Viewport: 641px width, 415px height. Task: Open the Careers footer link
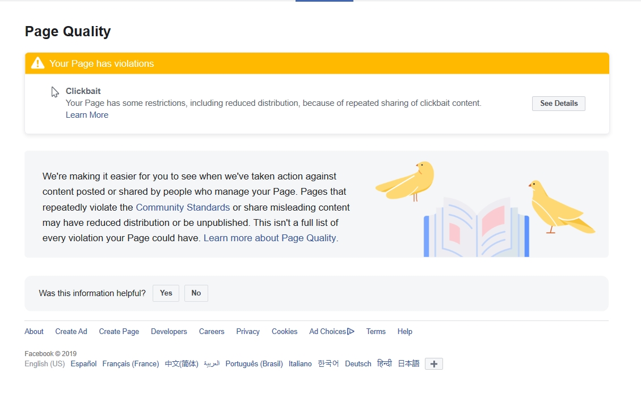[212, 331]
